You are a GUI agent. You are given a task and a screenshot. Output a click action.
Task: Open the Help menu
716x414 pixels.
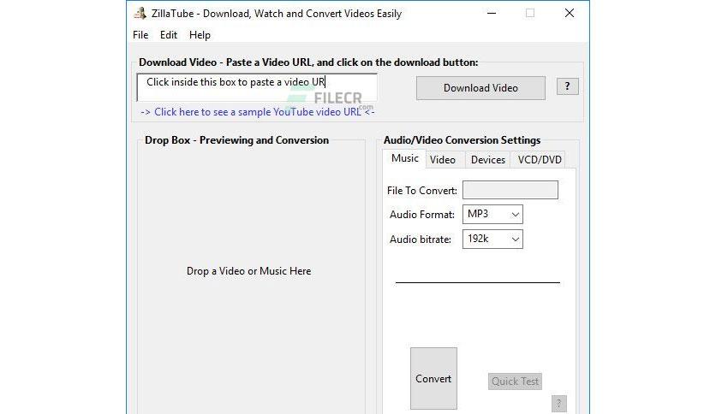pyautogui.click(x=200, y=35)
